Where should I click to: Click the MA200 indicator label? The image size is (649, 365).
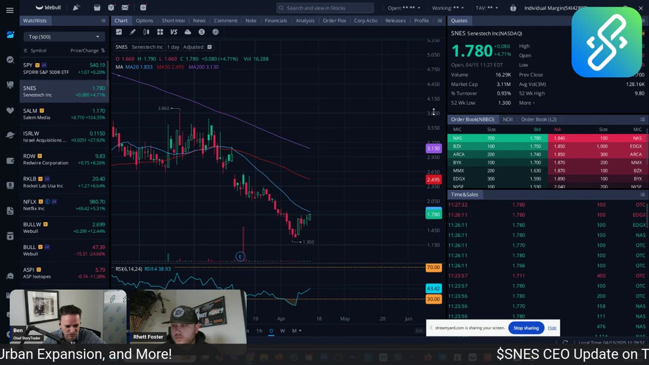click(x=203, y=67)
